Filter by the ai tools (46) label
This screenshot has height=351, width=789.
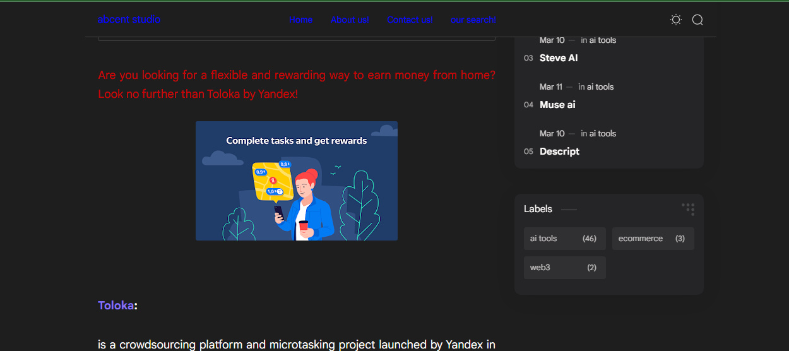pyautogui.click(x=565, y=239)
